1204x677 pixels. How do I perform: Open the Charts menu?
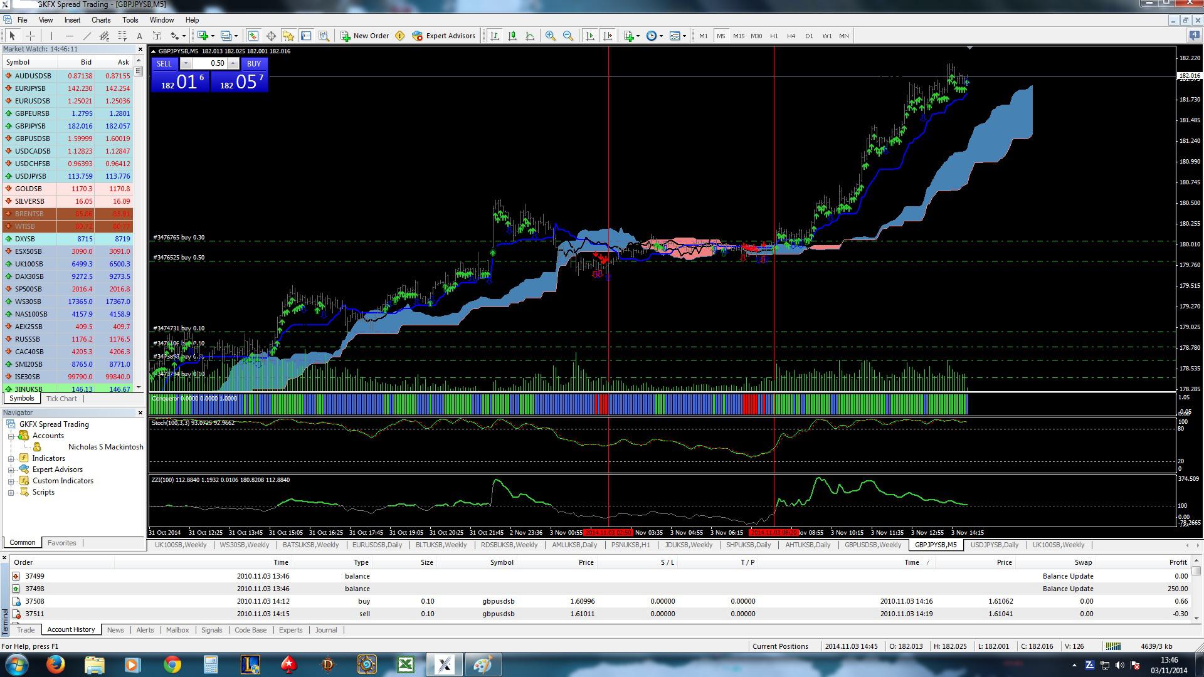click(100, 20)
